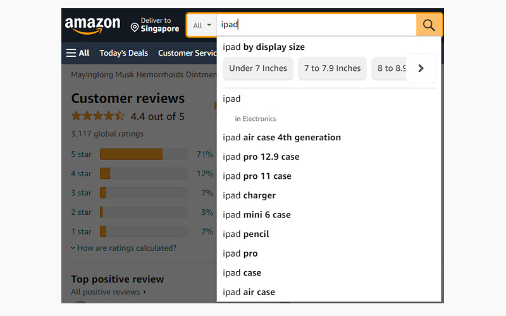Click the Deliver to Singapore location icon
Image resolution: width=506 pixels, height=316 pixels.
(x=135, y=27)
